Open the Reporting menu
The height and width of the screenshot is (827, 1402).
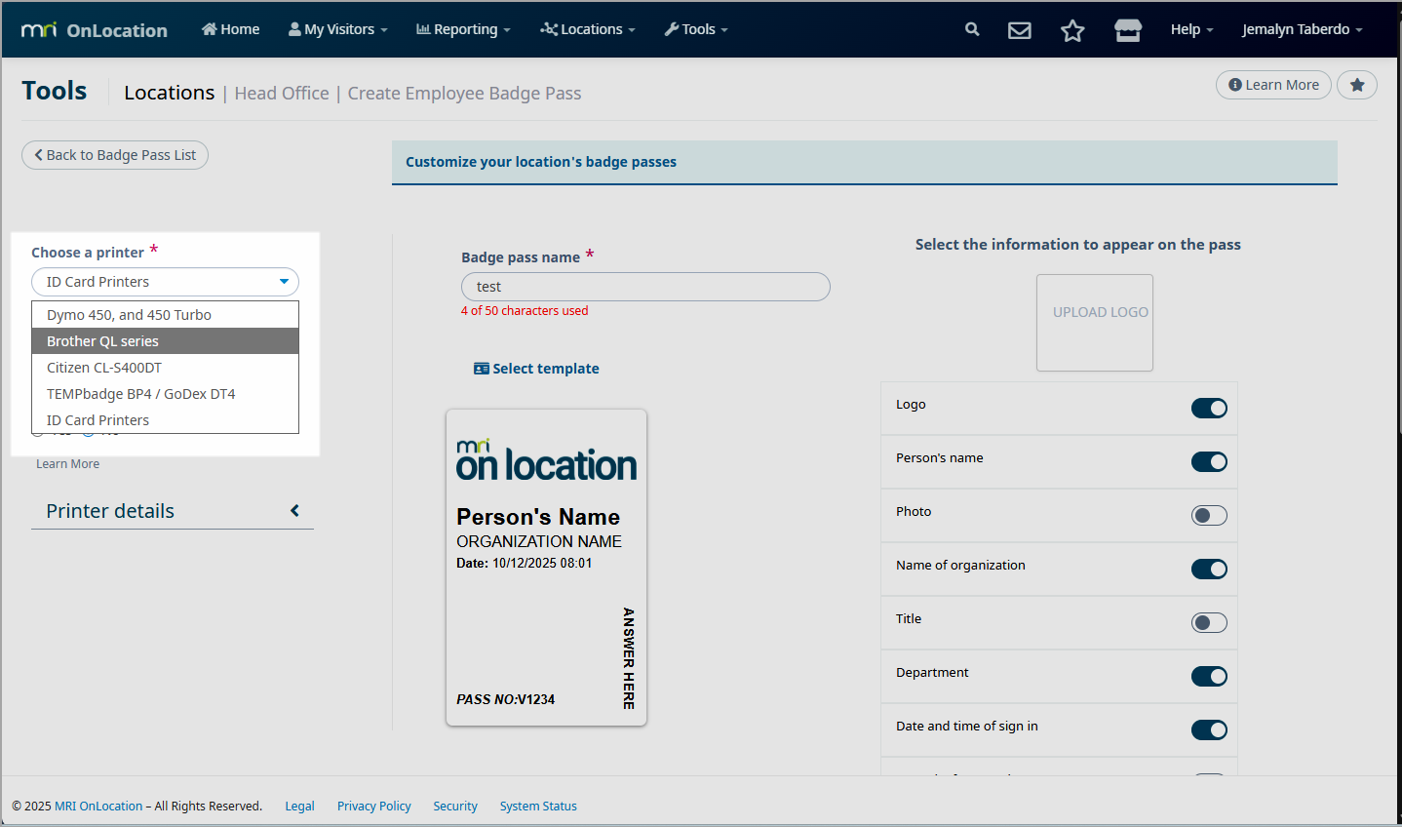click(x=463, y=29)
